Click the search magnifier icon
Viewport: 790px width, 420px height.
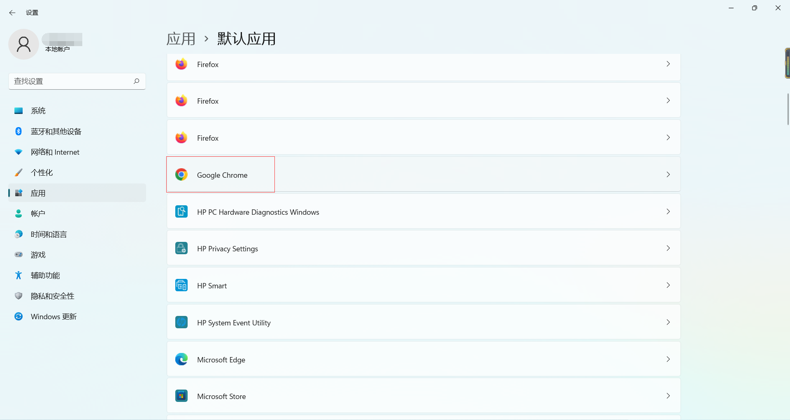coord(137,81)
